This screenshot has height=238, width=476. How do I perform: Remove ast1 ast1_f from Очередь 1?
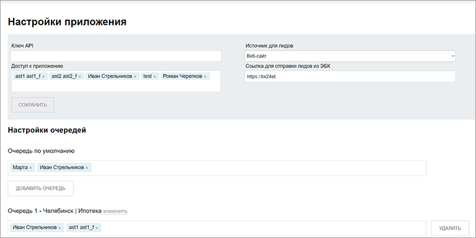point(97,228)
